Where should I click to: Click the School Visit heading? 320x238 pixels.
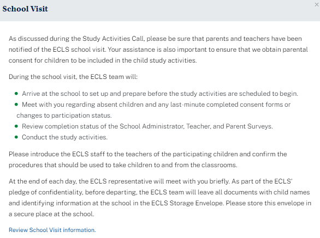coord(25,9)
